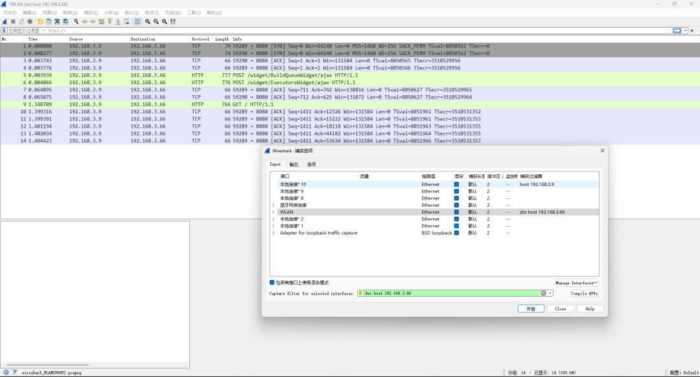This screenshot has width=700, height=377.
Task: Click the open capture file folder icon
Action: (x=40, y=21)
